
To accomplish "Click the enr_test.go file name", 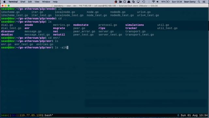I will [x=24, y=44].
